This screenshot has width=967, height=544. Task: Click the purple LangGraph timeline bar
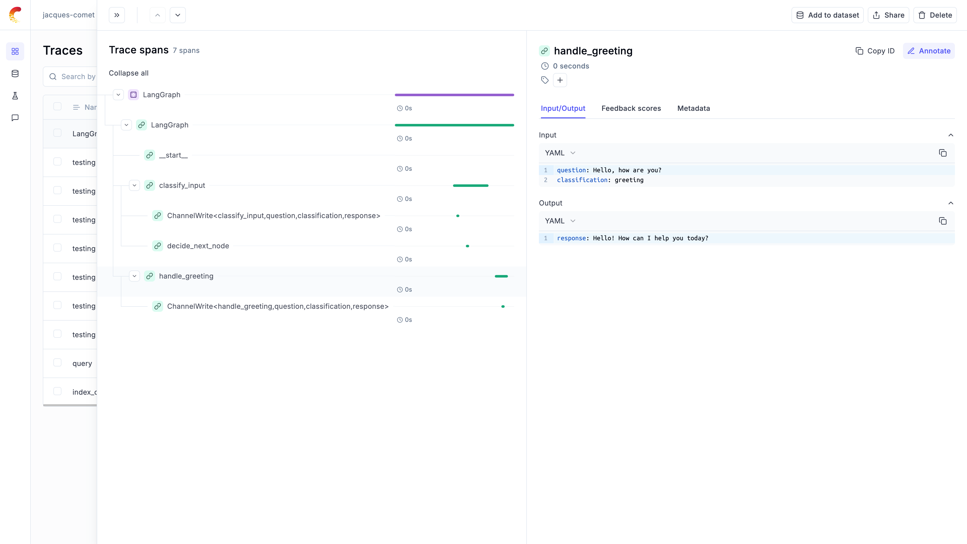(x=454, y=95)
